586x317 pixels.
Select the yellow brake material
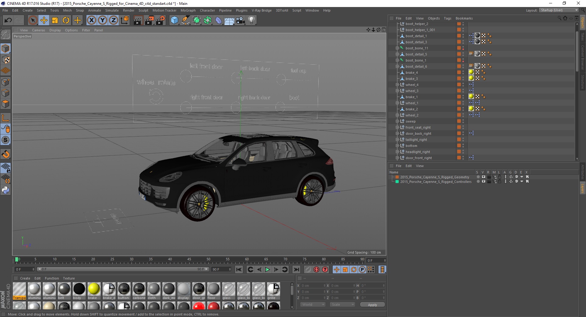[94, 291]
